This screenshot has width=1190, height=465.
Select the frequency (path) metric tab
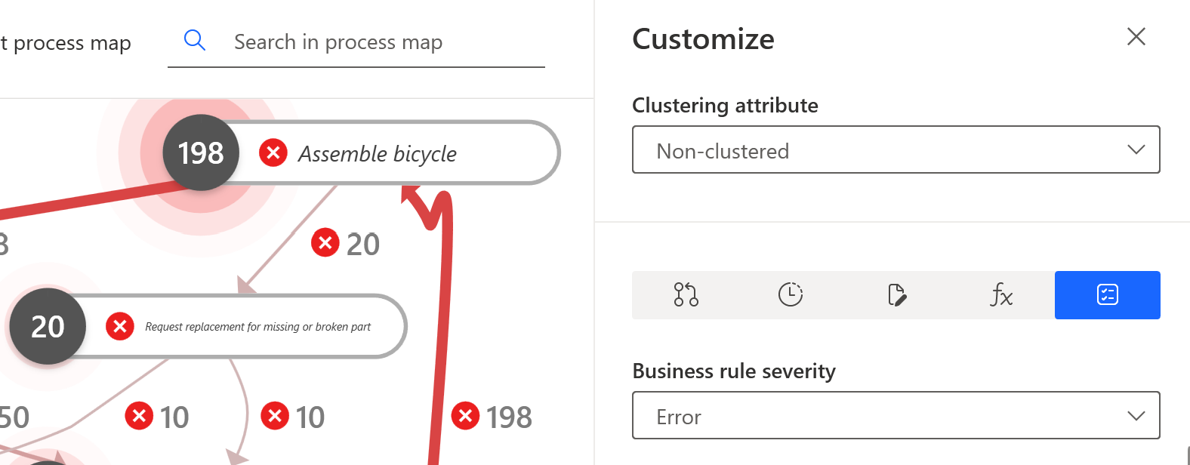[x=686, y=295]
